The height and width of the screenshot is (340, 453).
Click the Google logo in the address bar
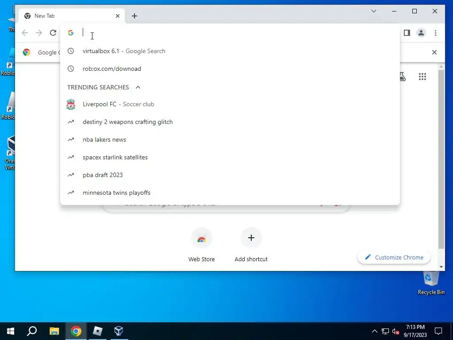point(71,33)
